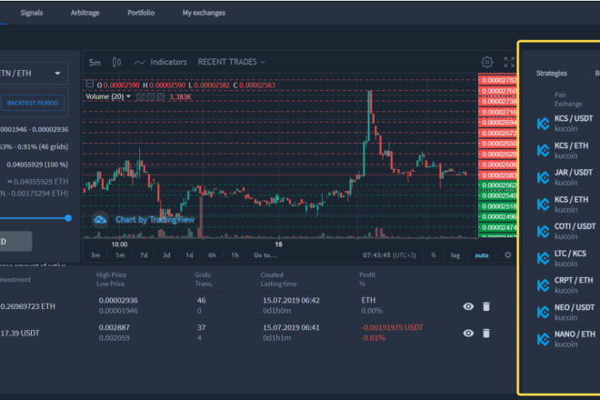
Task: Delete the 17.39 USDT bot
Action: pyautogui.click(x=486, y=333)
